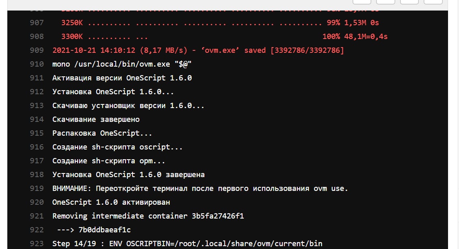
Task: Click the 'Распаковка OneScript...' log text
Action: click(102, 133)
